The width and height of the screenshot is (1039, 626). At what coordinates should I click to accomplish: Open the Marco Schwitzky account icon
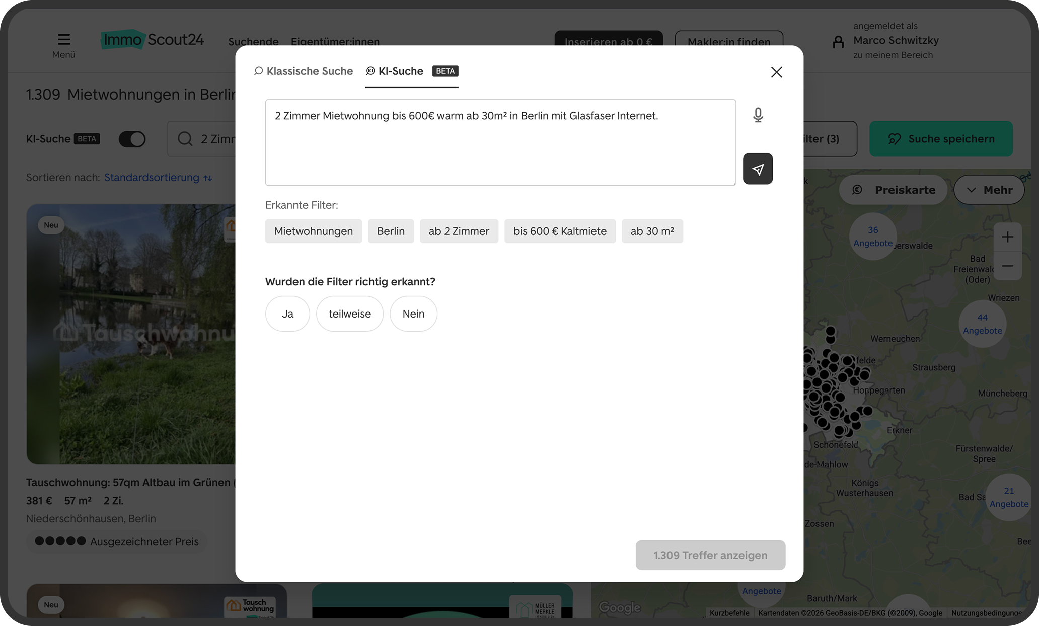click(x=838, y=42)
